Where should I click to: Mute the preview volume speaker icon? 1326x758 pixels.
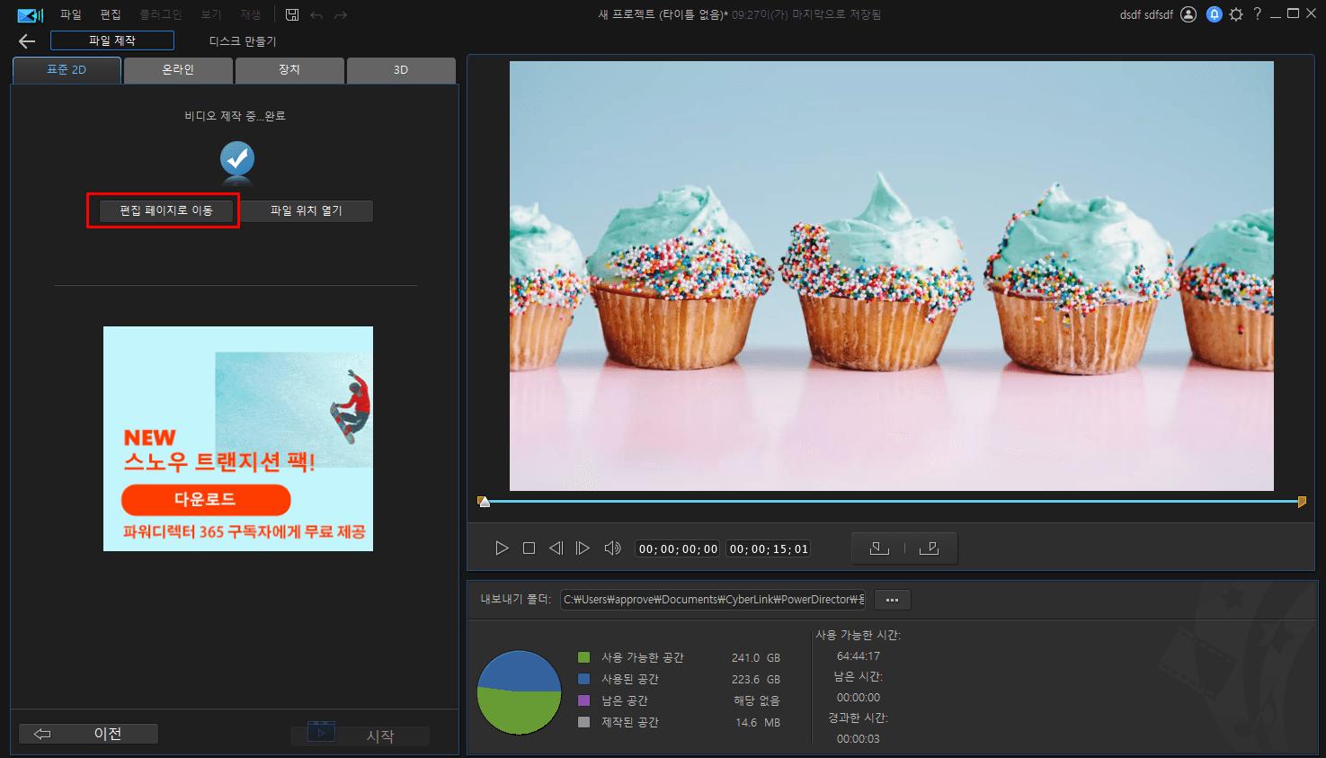tap(612, 548)
